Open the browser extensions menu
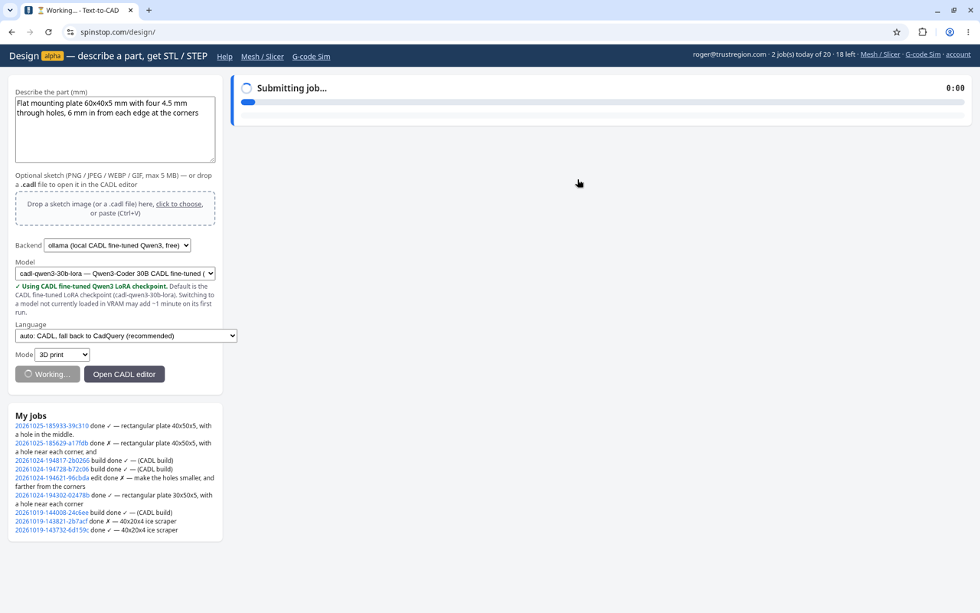The image size is (980, 613). point(923,32)
